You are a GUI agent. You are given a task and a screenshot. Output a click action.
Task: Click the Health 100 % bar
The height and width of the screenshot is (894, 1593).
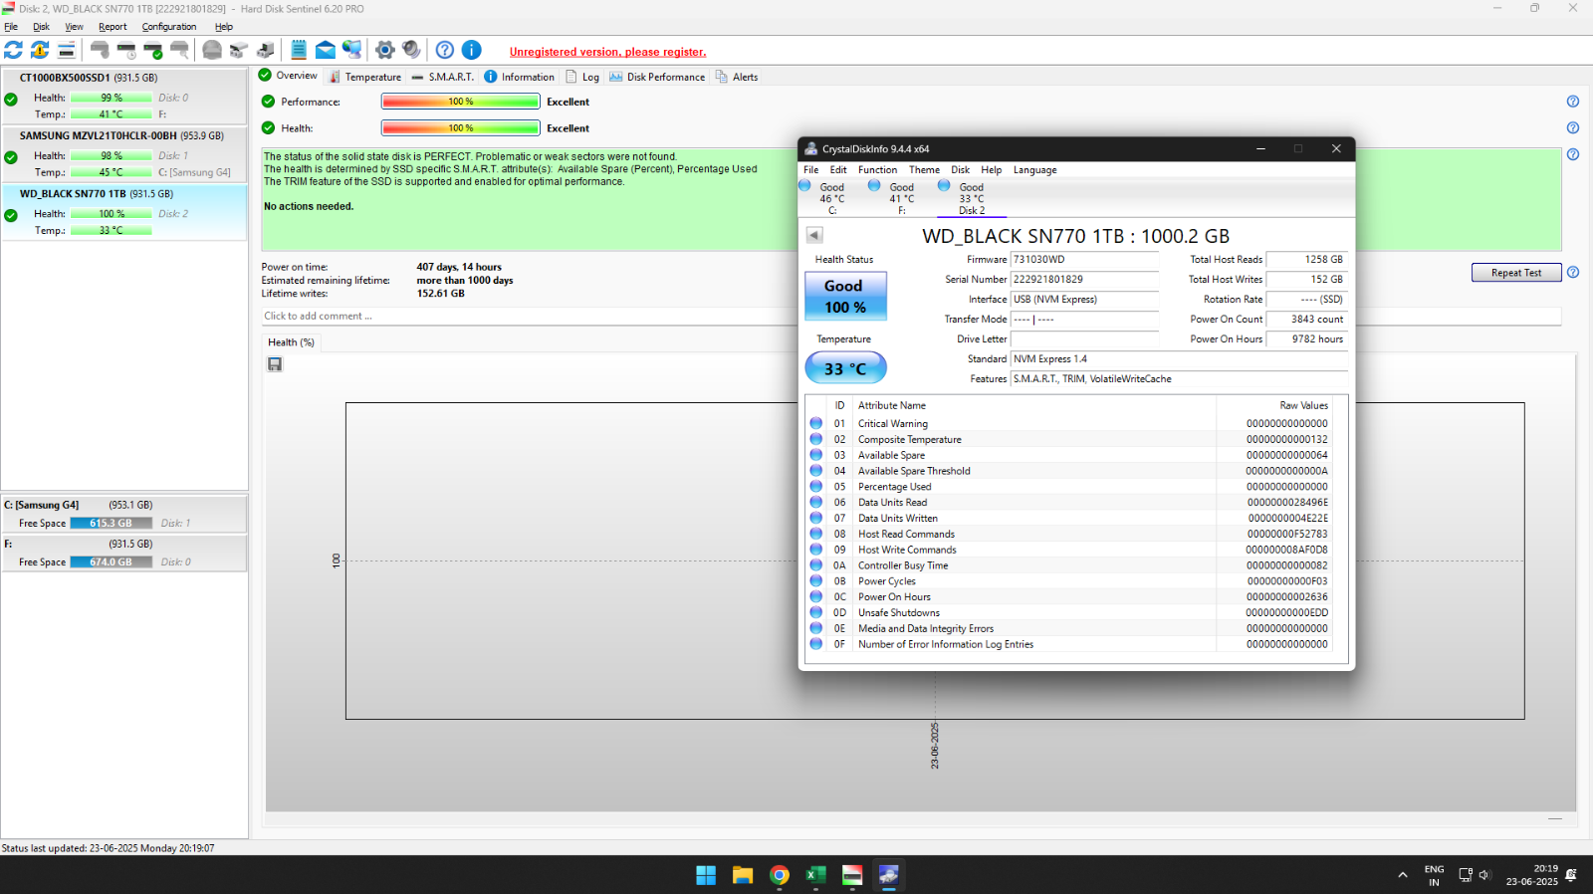click(460, 127)
